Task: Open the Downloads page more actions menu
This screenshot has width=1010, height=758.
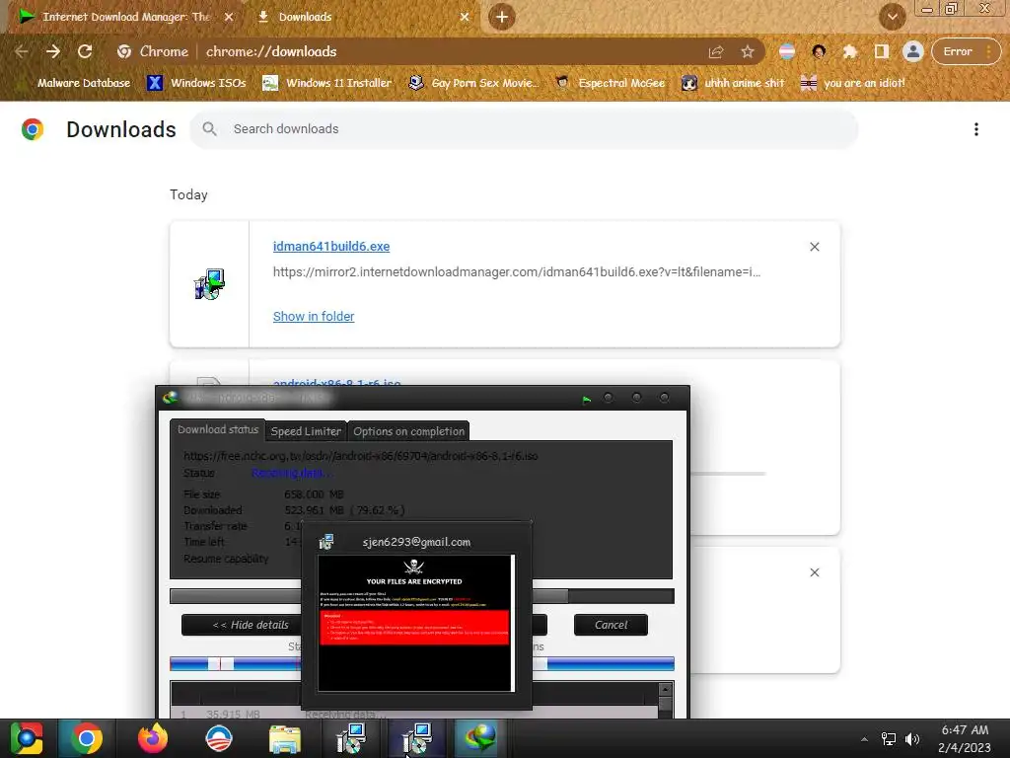Action: (976, 129)
